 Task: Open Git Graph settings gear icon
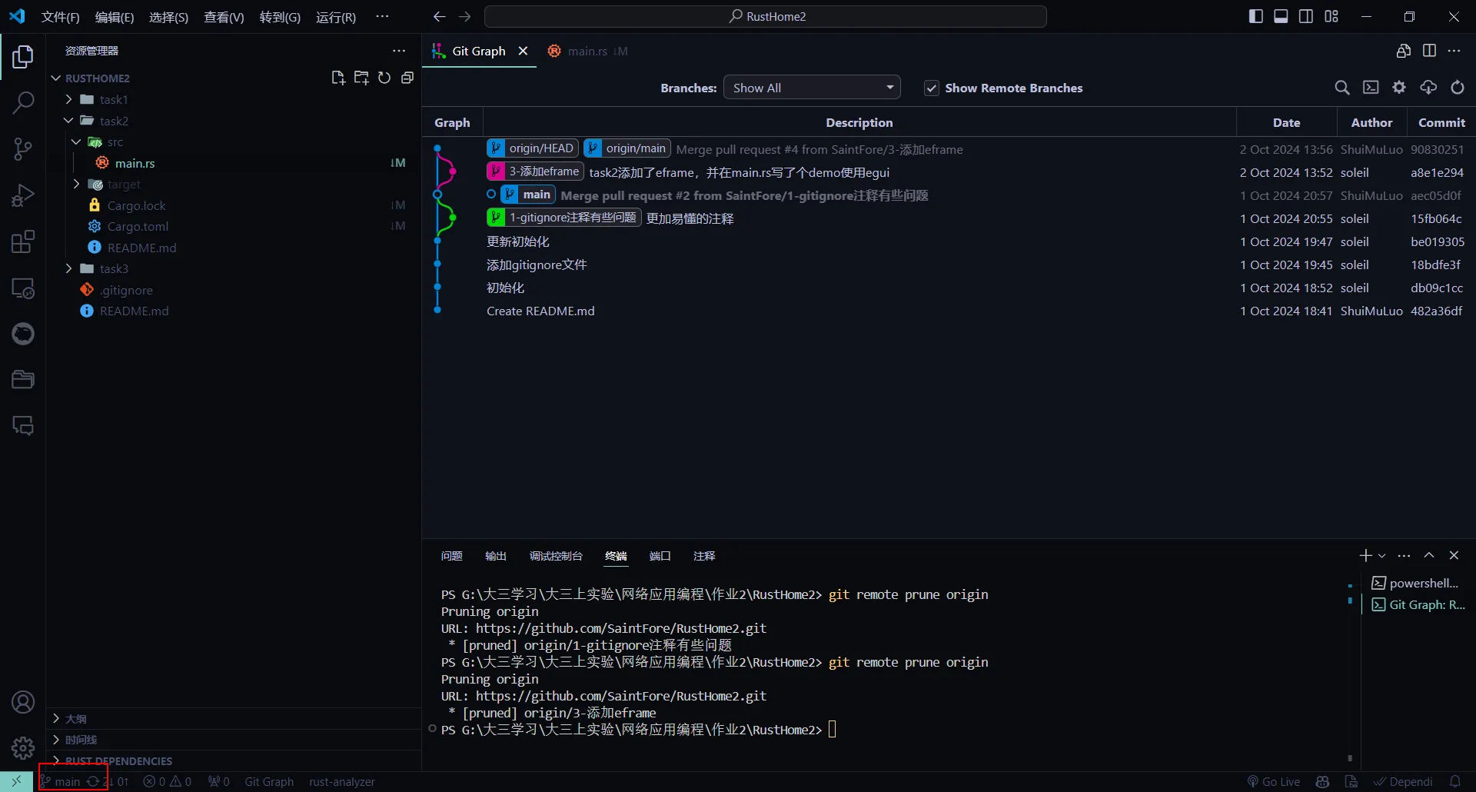[x=1399, y=88]
